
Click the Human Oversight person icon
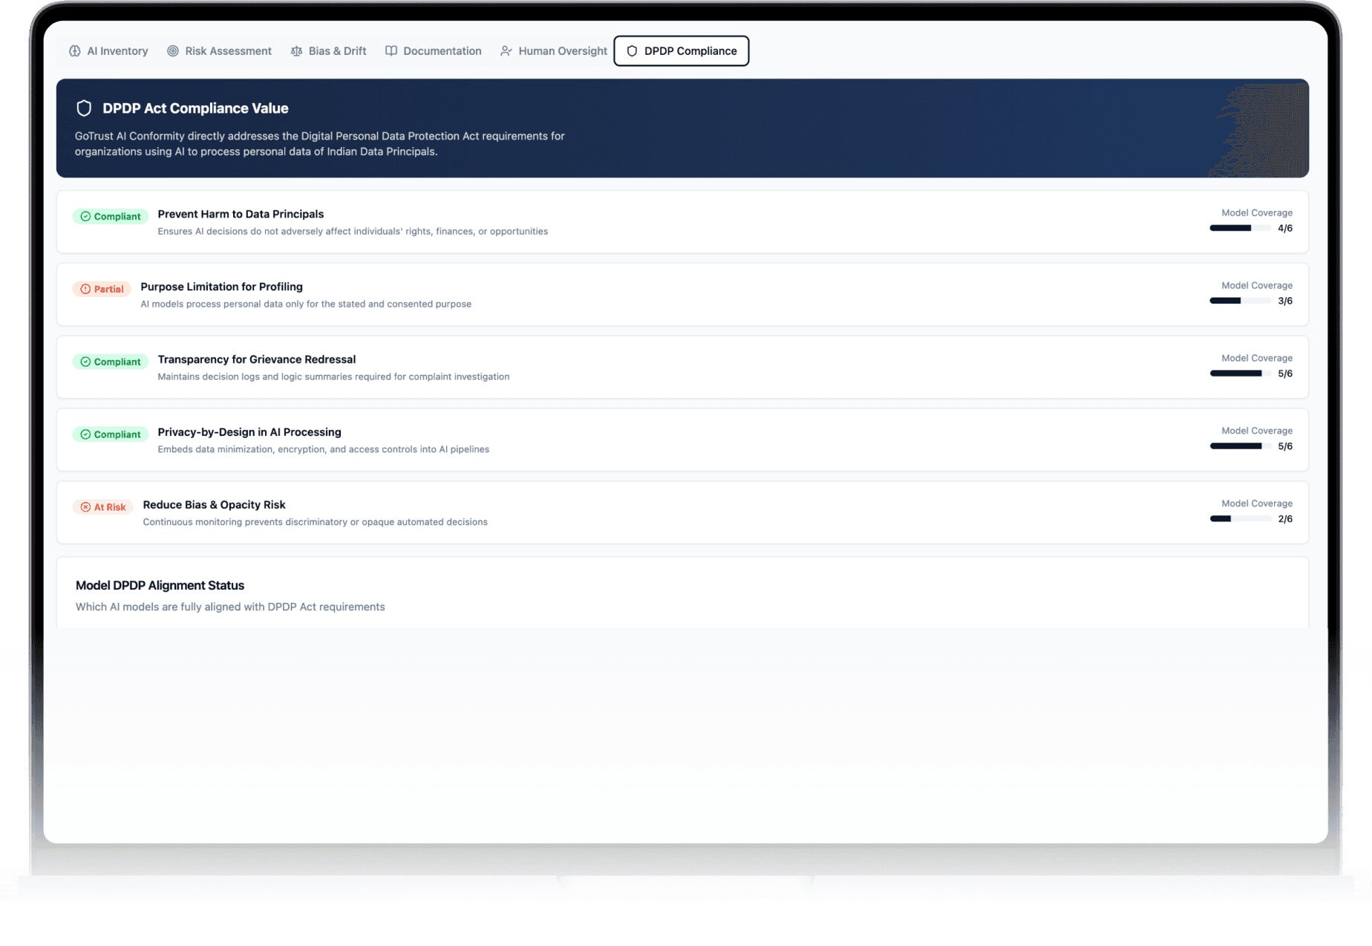coord(506,51)
